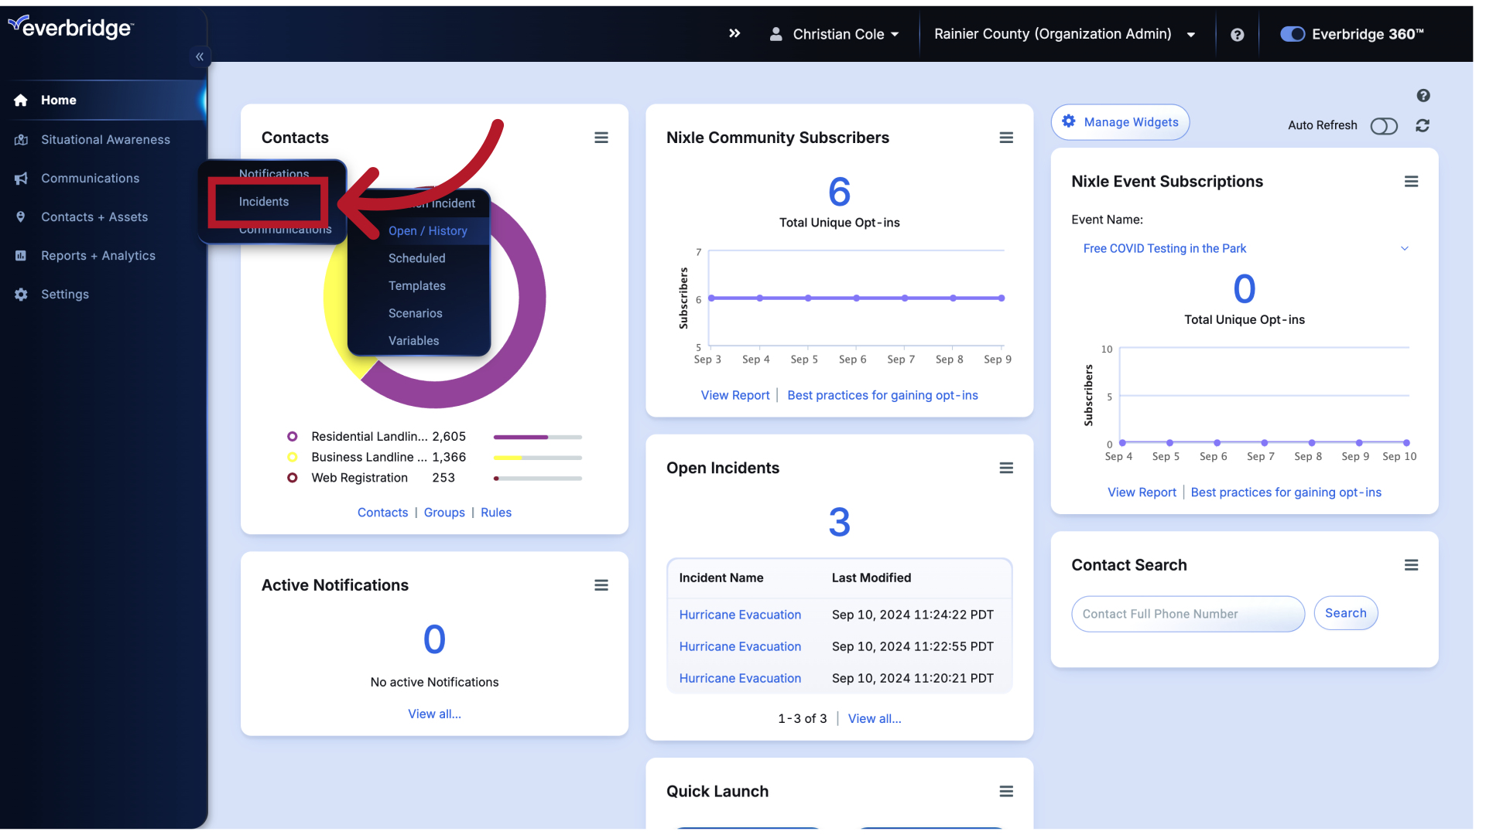1486x835 pixels.
Task: Toggle the Auto Refresh switch
Action: tap(1385, 124)
